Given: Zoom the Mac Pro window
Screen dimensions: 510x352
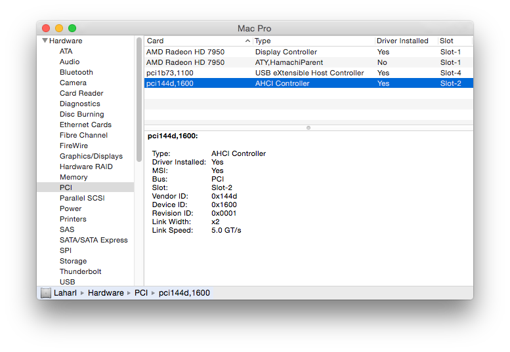Looking at the screenshot, I should coord(72,28).
